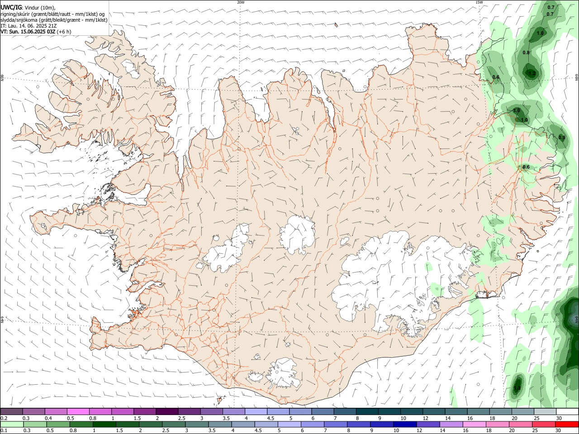Pick the dark green swatch between 1 and 1.5, bottom row
Screen dimensions: 579x434
pyautogui.click(x=105, y=425)
